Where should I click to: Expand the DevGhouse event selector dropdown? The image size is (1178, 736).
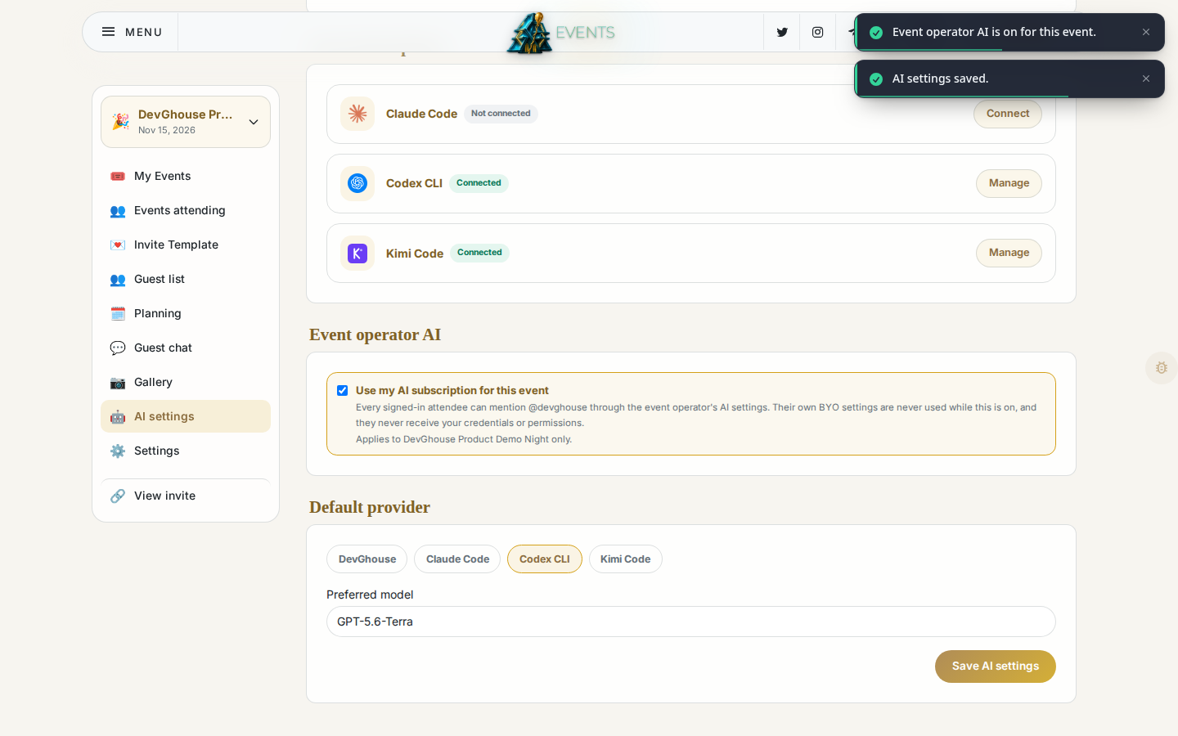[x=186, y=122]
